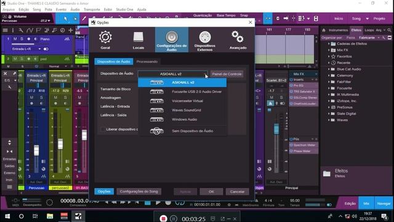This screenshot has width=394, height=222.
Task: Go to the Início page
Action: 339,18
